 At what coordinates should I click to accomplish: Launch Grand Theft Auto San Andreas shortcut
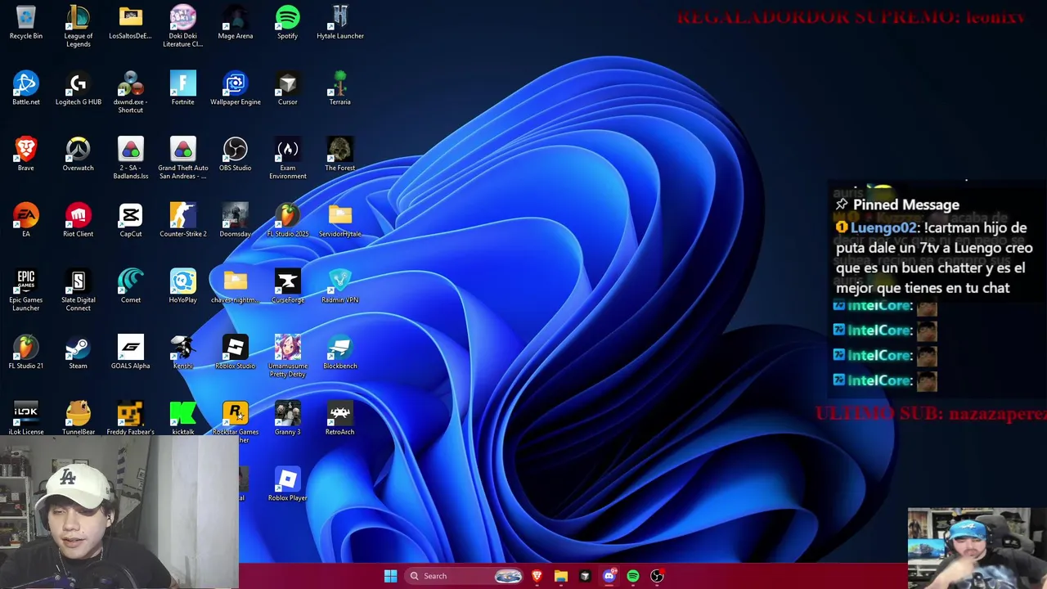[x=183, y=159]
